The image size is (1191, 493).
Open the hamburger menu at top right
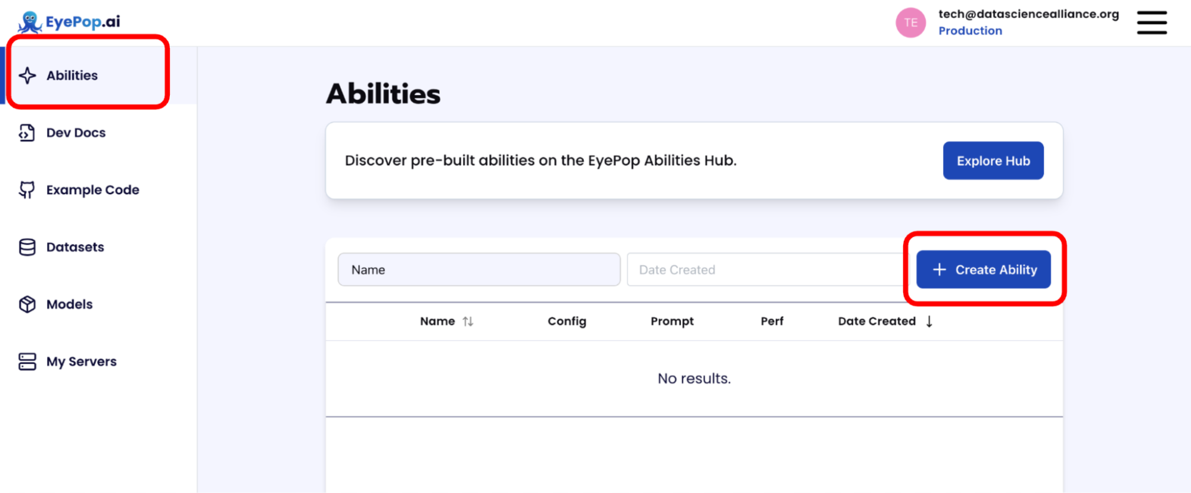(1152, 23)
